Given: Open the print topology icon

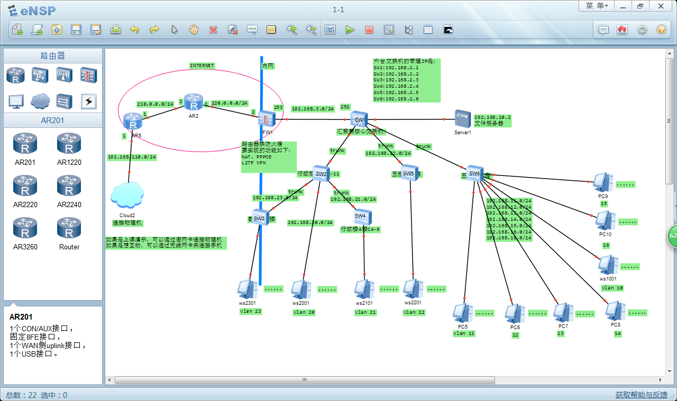Looking at the screenshot, I should click(115, 30).
